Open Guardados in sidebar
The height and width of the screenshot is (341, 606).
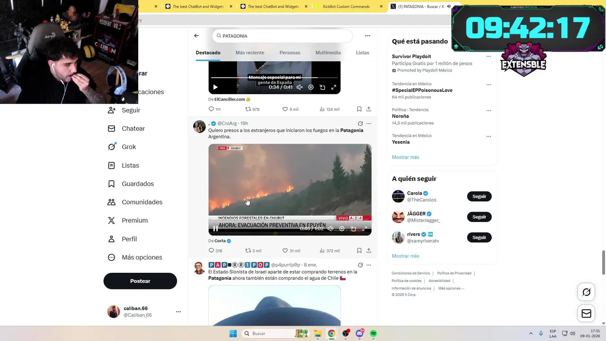click(131, 184)
